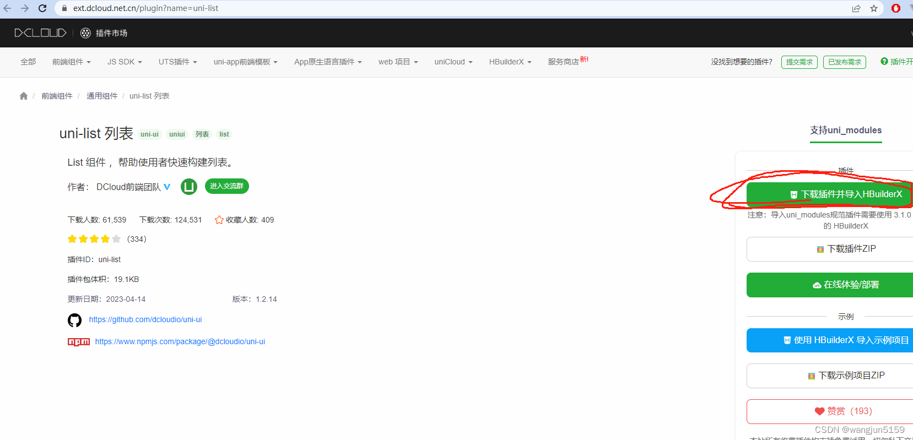Click the browser address bar URL

146,8
